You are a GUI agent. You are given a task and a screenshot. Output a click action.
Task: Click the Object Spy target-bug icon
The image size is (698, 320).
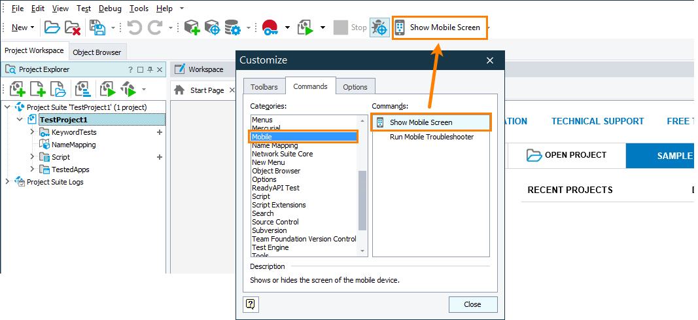[x=379, y=27]
